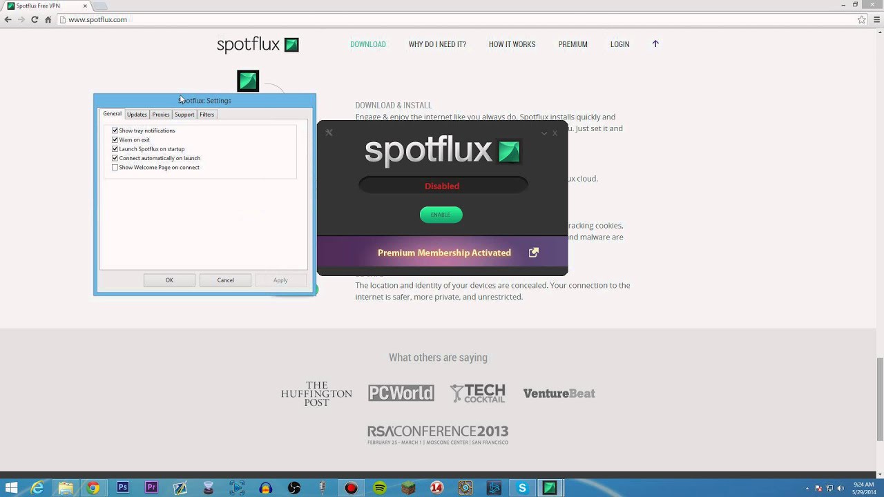This screenshot has height=497, width=884.
Task: Open Internet Explorer from taskbar
Action: tap(37, 488)
